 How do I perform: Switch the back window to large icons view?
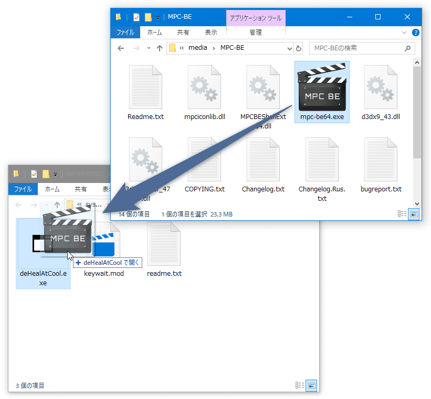[311, 385]
